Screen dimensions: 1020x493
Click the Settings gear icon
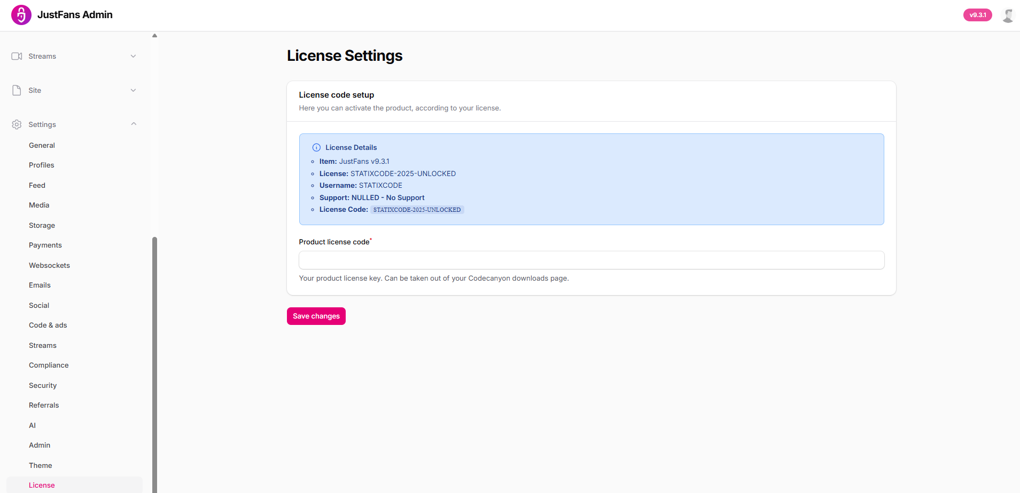point(17,124)
